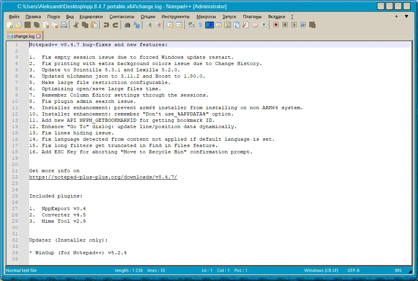Toggle synchronized vertical scrolling
Viewport: 418px width, 281px height.
pos(170,25)
